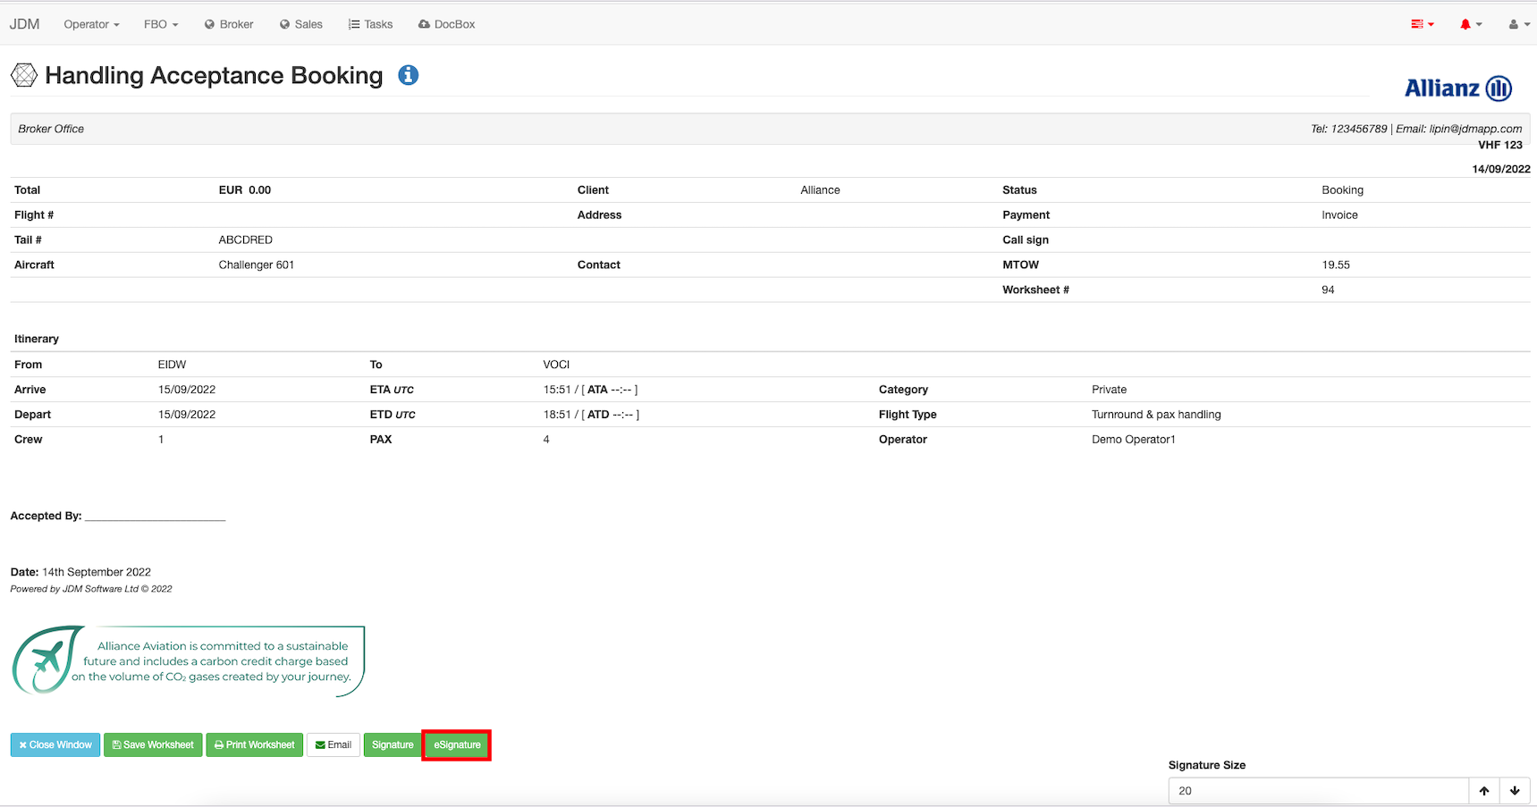This screenshot has height=807, width=1537.
Task: Click the eSignature button
Action: (x=457, y=745)
